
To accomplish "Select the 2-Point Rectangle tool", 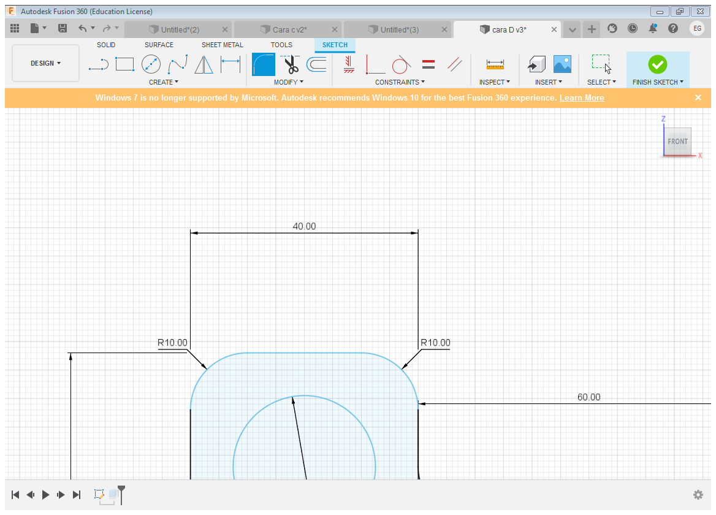I will (124, 64).
